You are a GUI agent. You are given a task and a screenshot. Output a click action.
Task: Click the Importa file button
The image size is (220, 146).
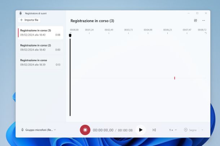[29, 20]
